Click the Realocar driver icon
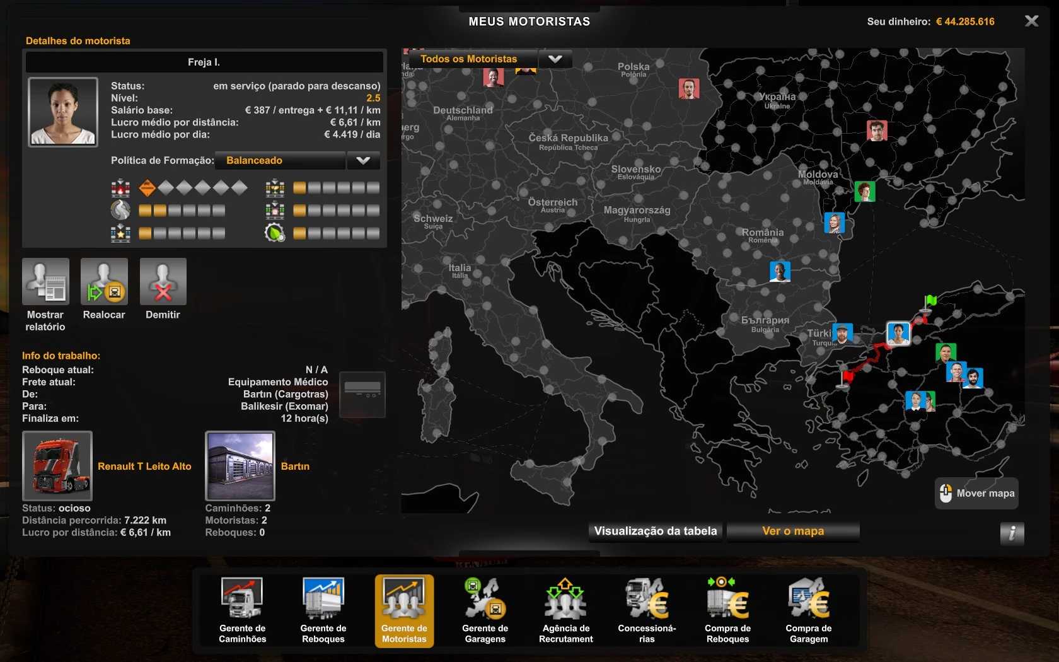 (x=104, y=282)
